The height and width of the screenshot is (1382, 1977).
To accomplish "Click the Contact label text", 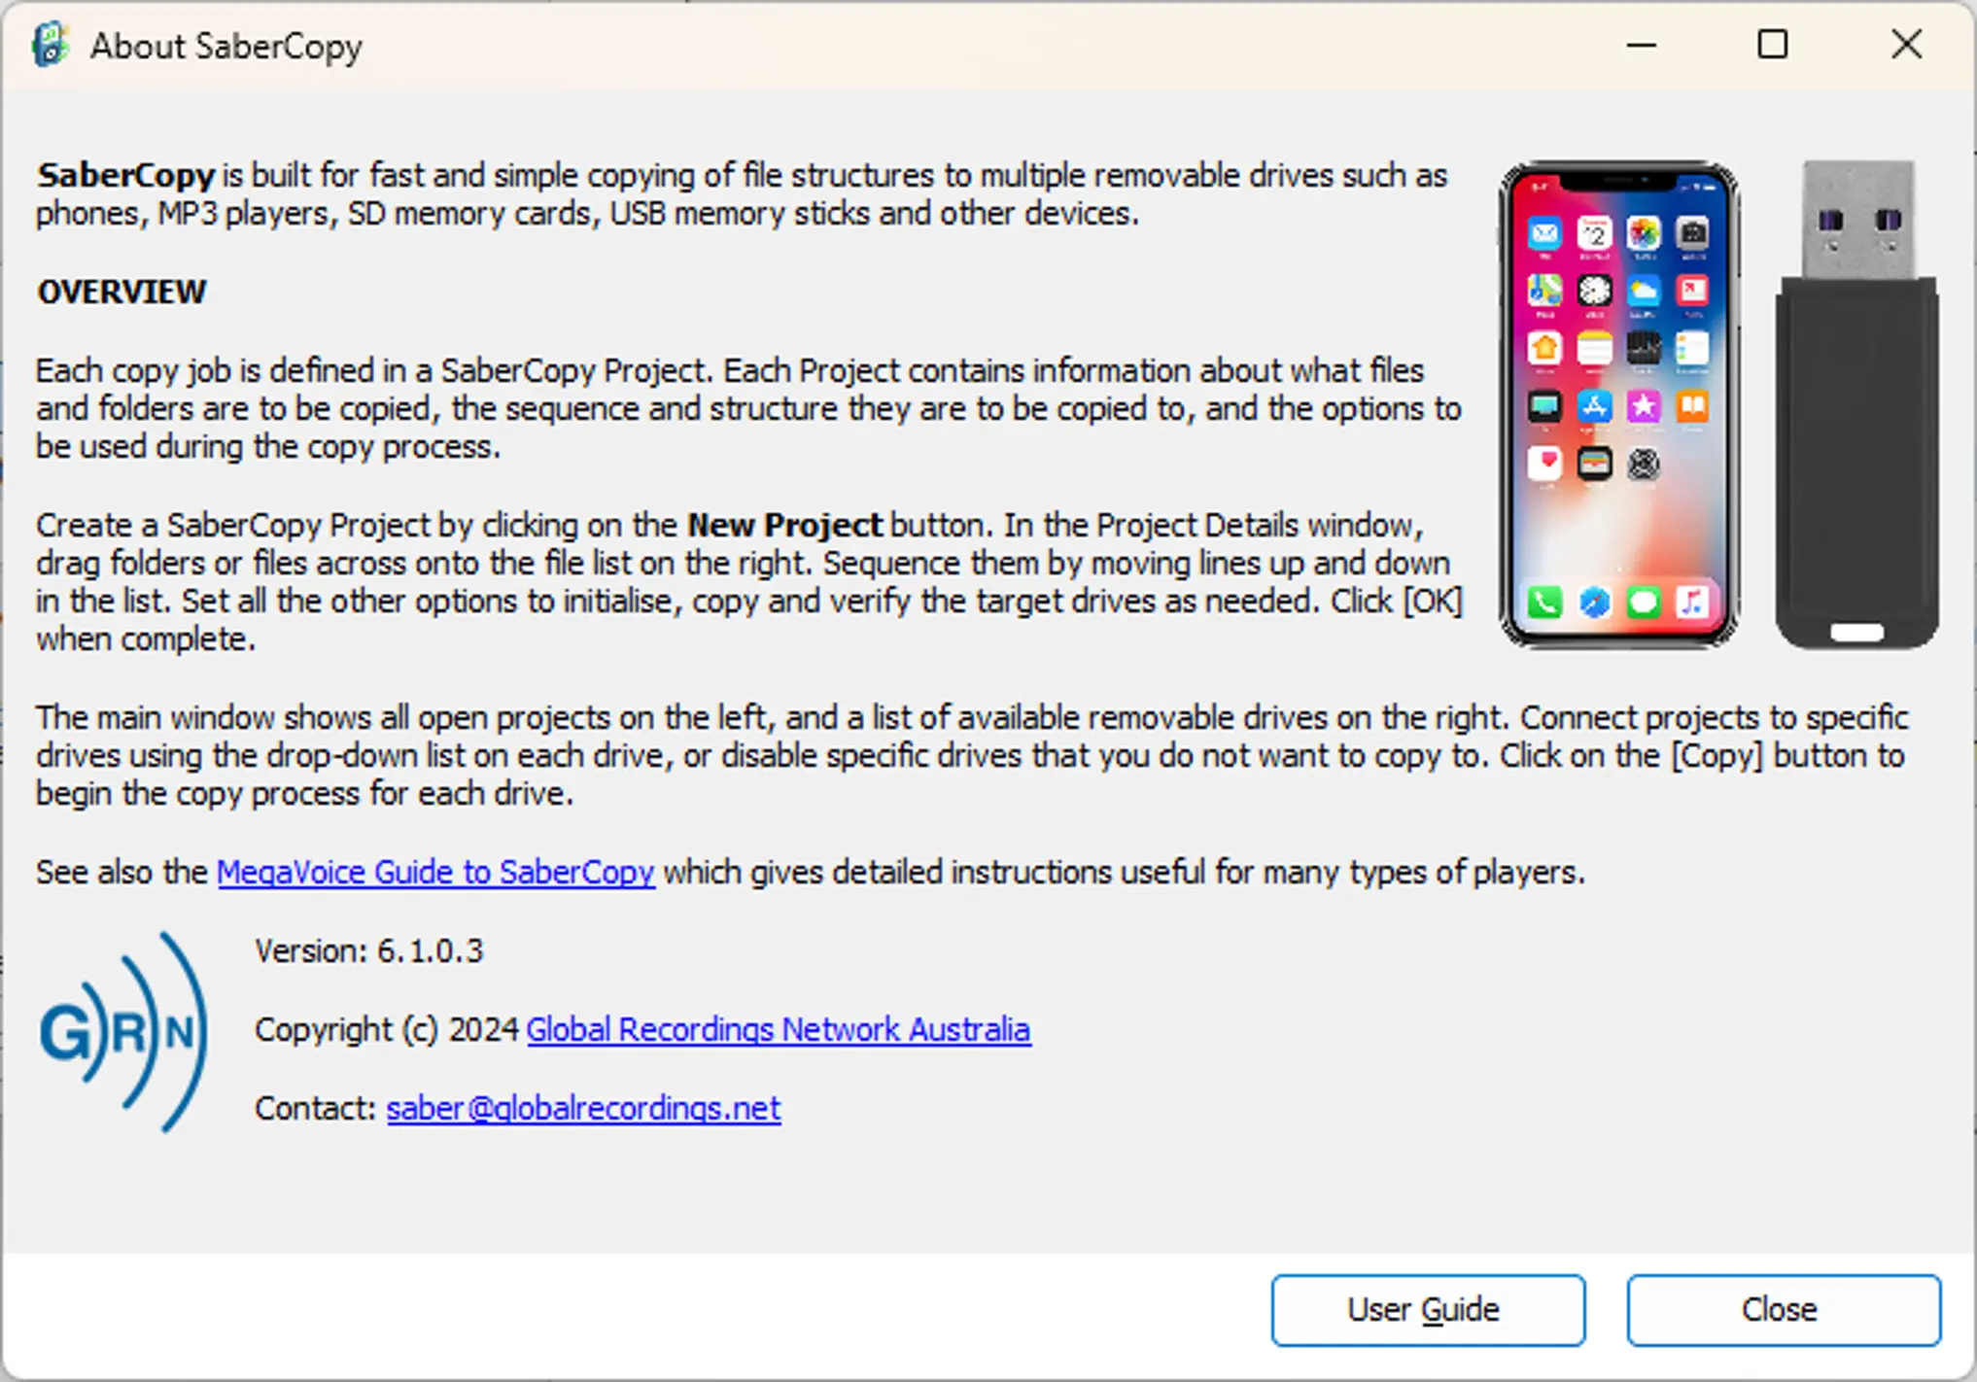I will coord(315,1108).
